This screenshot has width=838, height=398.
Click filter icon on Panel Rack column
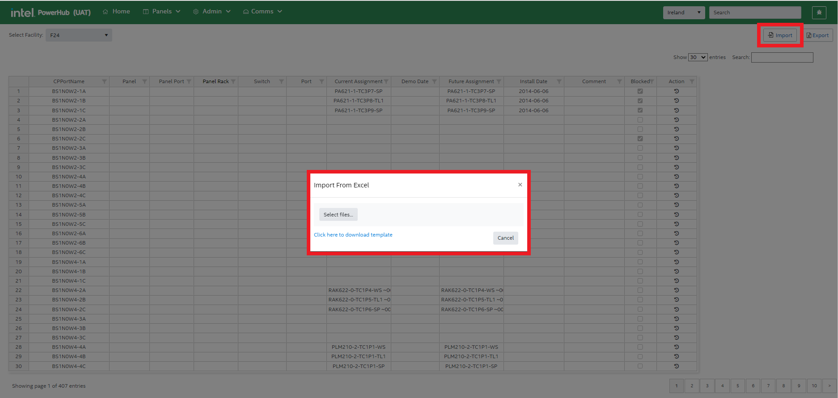tap(233, 81)
